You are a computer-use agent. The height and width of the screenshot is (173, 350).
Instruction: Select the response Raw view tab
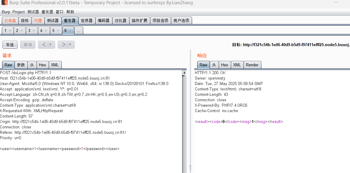coord(203,65)
